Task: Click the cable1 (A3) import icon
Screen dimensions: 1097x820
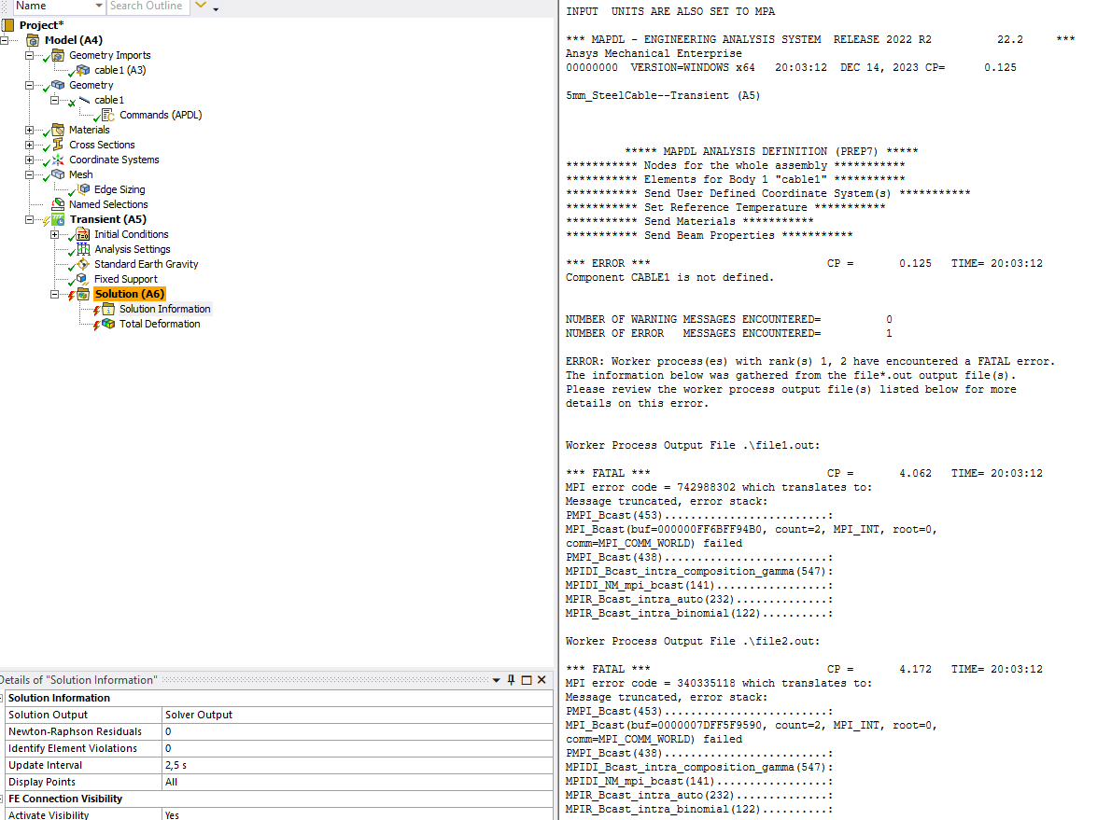Action: 83,70
